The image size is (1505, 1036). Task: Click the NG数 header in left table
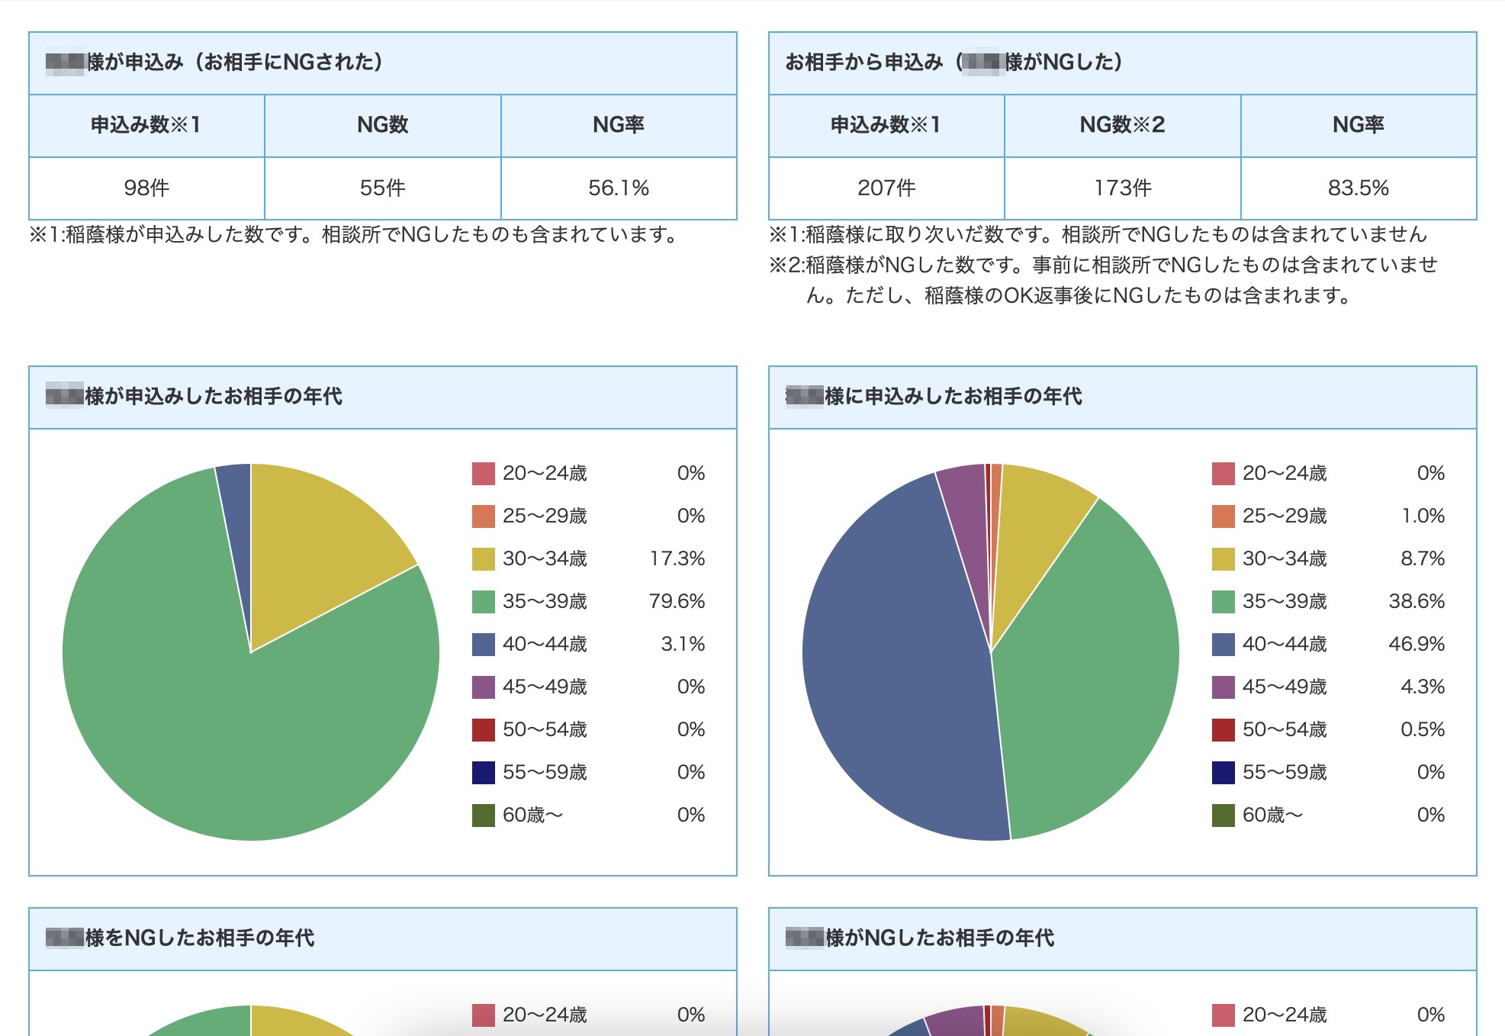383,125
